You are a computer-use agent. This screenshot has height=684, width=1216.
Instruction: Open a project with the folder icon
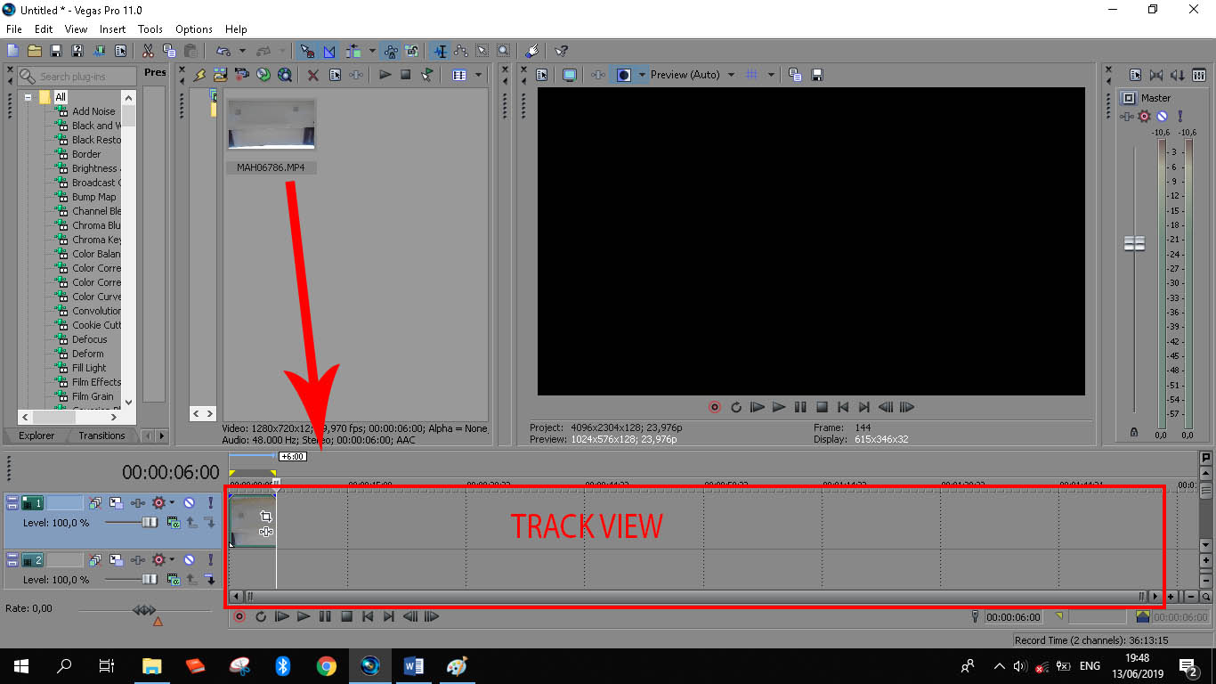point(35,51)
